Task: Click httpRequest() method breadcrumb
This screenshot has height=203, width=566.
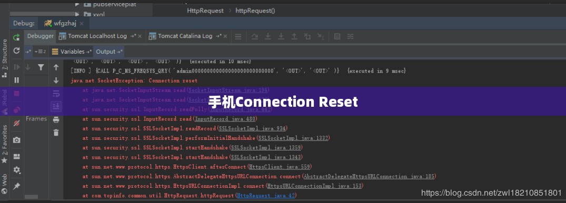Action: (255, 11)
